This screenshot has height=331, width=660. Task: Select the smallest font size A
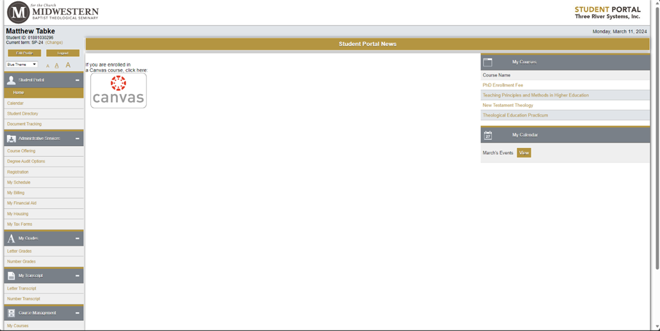click(47, 66)
